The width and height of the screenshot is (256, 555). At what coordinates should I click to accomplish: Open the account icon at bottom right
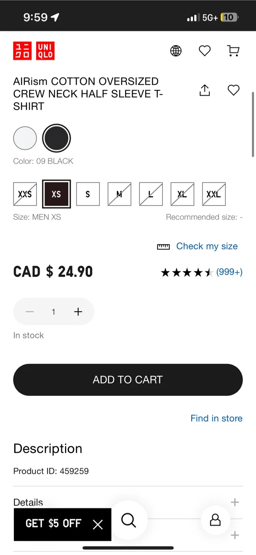(x=215, y=520)
